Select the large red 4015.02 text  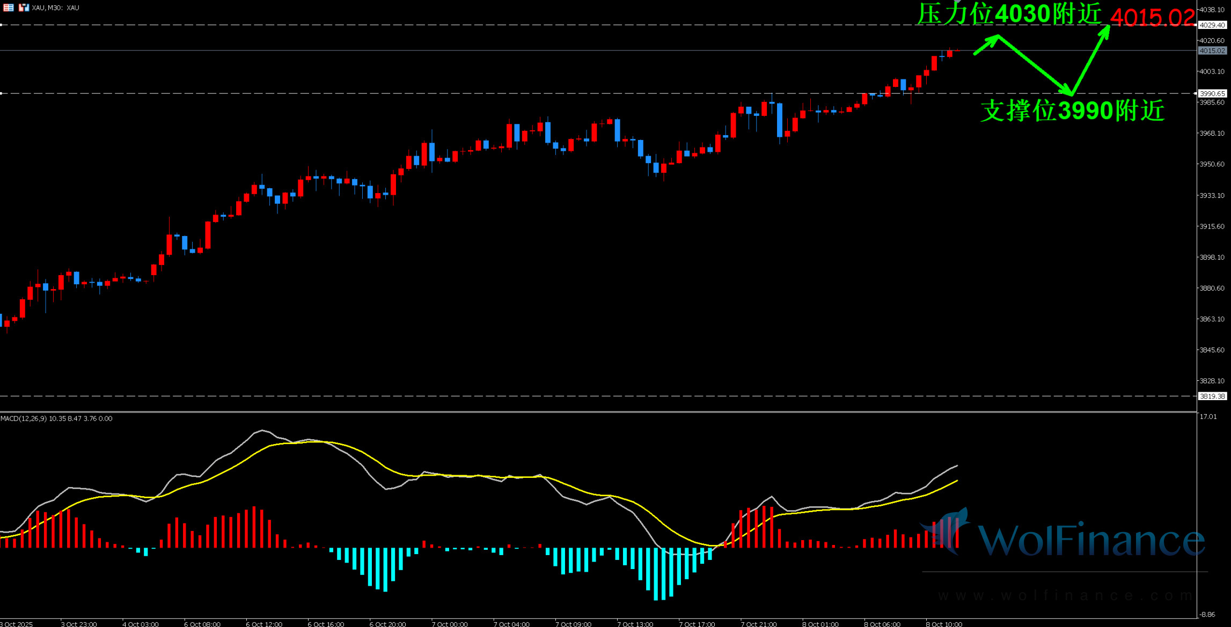point(1153,17)
